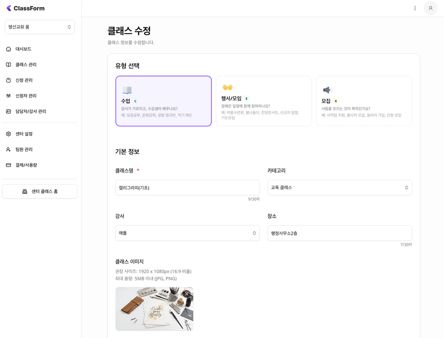Click the 팀원 관리 person icon
This screenshot has height=338, width=444.
[9, 149]
